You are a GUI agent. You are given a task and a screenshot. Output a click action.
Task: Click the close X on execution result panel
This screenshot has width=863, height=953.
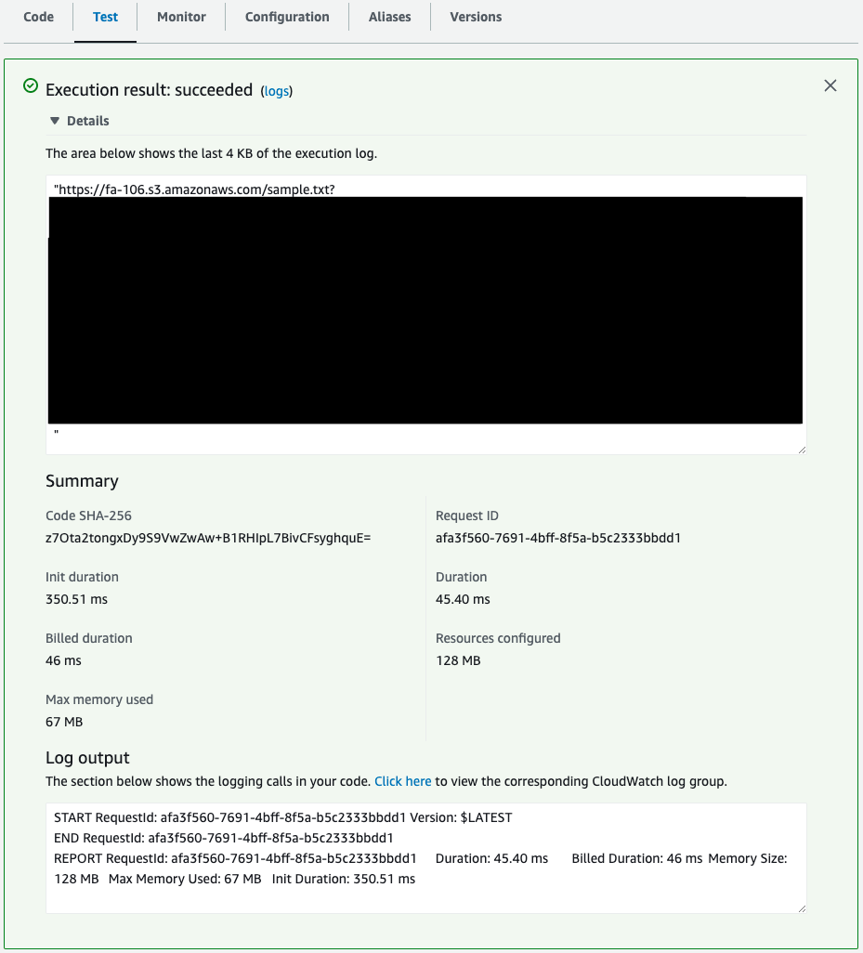pos(830,85)
